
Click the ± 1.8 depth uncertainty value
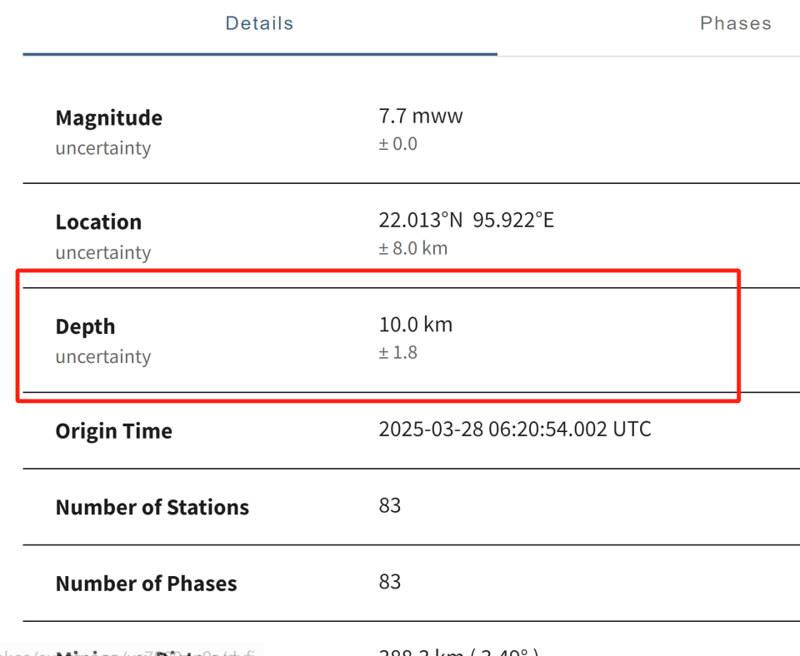coord(397,352)
